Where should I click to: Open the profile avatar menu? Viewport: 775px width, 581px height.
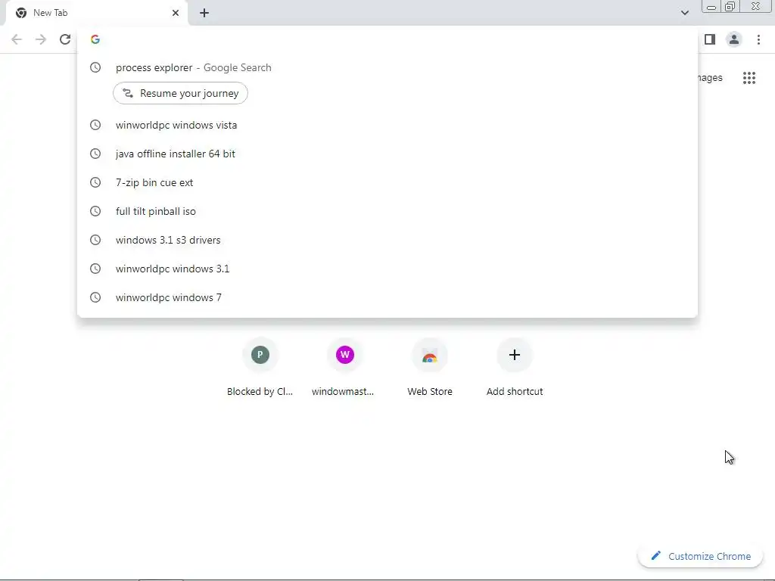coord(734,39)
